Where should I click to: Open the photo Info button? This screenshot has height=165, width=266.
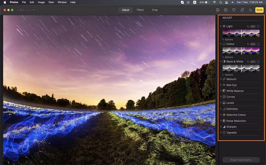pyautogui.click(x=218, y=10)
